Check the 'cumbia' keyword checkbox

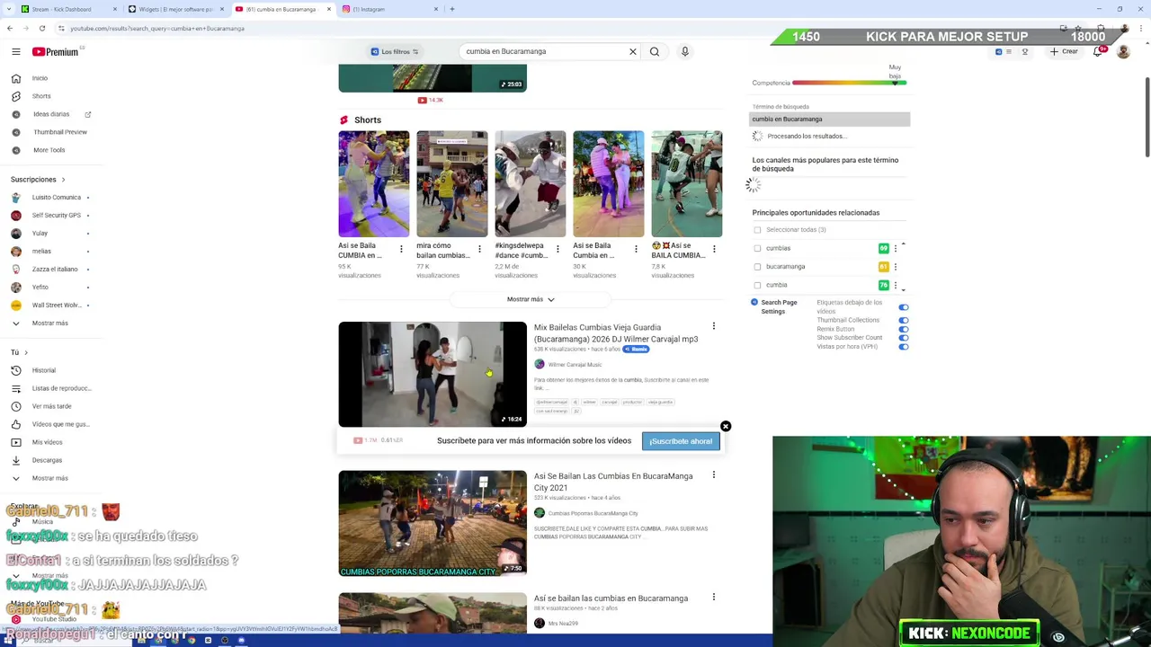pos(757,285)
